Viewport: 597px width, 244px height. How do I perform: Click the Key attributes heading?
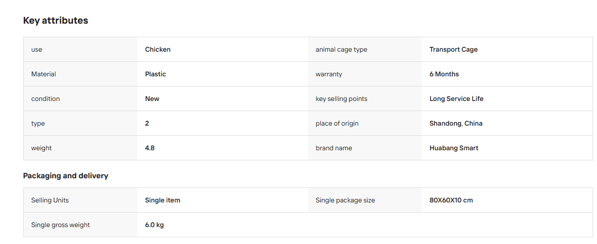[56, 20]
